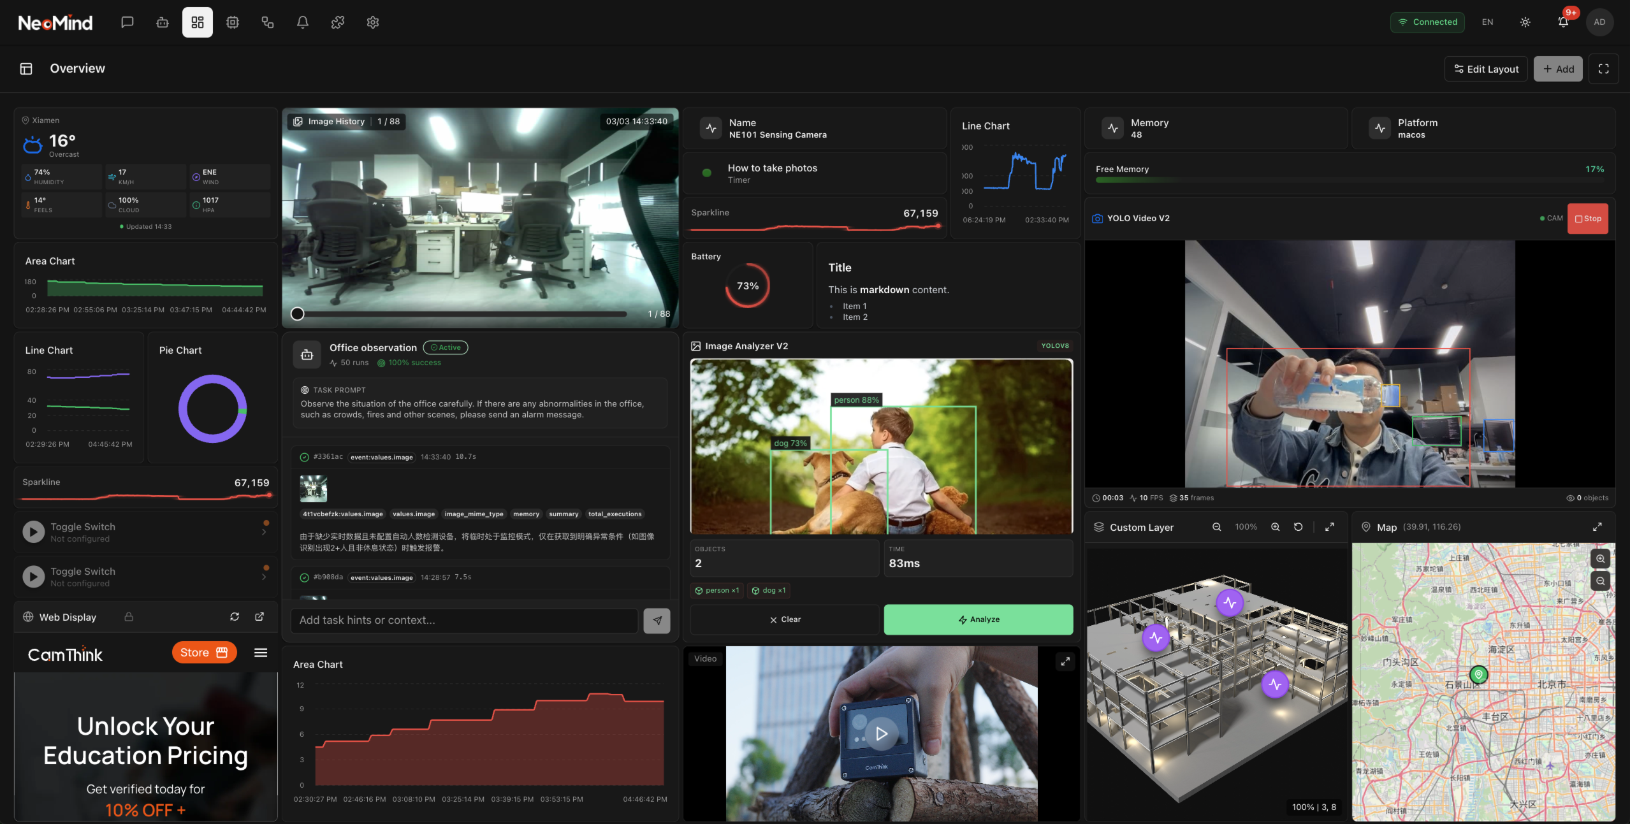Open the chat panel icon
Screen dimensions: 1630x824
pos(127,22)
